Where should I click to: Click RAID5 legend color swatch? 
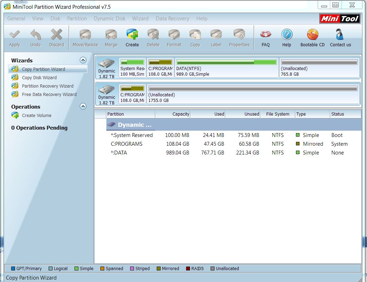pos(188,269)
